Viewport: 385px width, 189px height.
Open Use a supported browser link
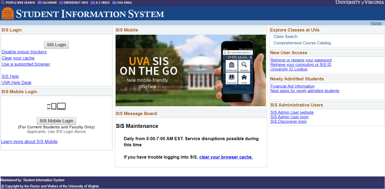coord(26,64)
